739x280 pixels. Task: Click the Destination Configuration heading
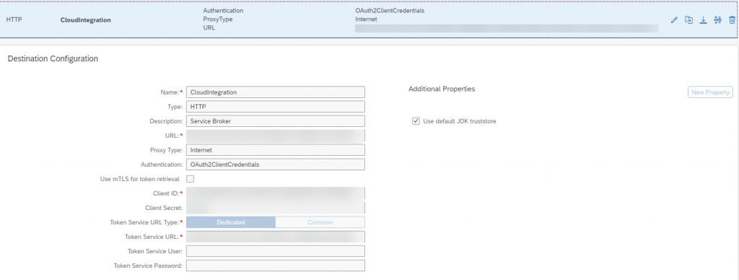click(53, 59)
